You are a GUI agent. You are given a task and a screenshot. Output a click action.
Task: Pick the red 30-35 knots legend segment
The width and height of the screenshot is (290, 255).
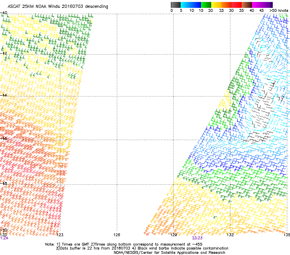237,5
